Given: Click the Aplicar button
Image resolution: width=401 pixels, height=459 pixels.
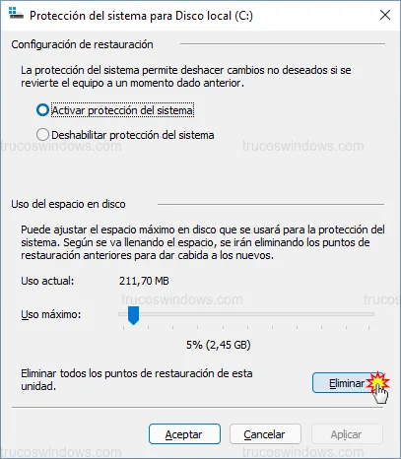Looking at the screenshot, I should (347, 434).
